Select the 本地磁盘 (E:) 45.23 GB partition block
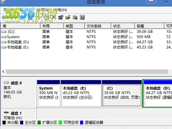The height and width of the screenshot is (129, 172). (81, 93)
